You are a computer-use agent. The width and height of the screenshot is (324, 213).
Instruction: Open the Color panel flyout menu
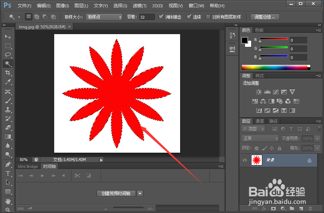(x=318, y=30)
